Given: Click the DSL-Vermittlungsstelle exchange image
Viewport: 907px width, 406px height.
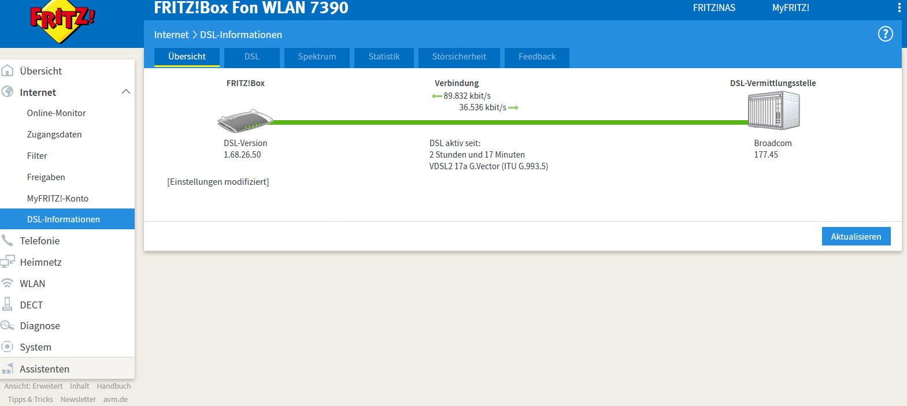Looking at the screenshot, I should point(773,110).
